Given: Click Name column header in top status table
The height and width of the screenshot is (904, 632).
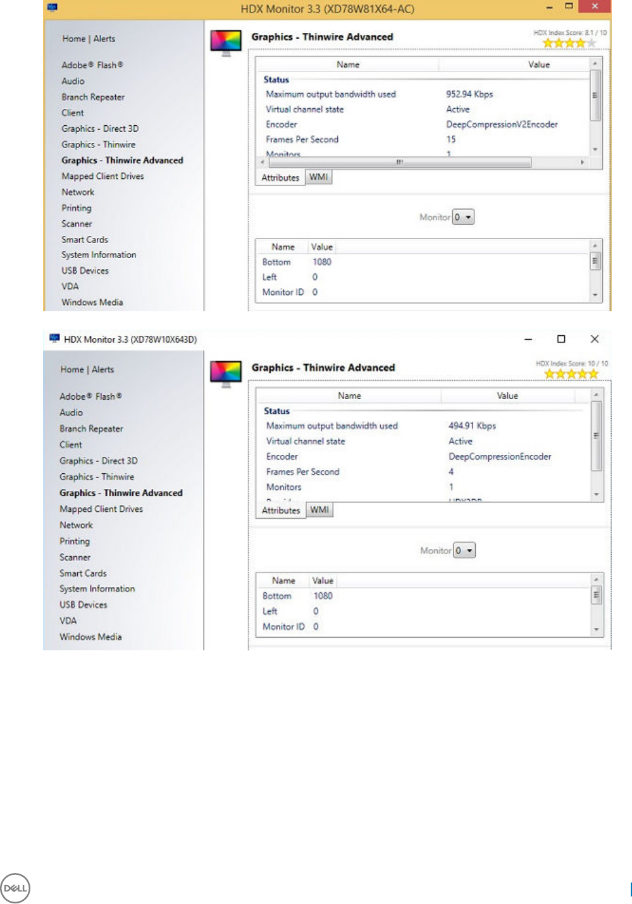Looking at the screenshot, I should pos(348,65).
